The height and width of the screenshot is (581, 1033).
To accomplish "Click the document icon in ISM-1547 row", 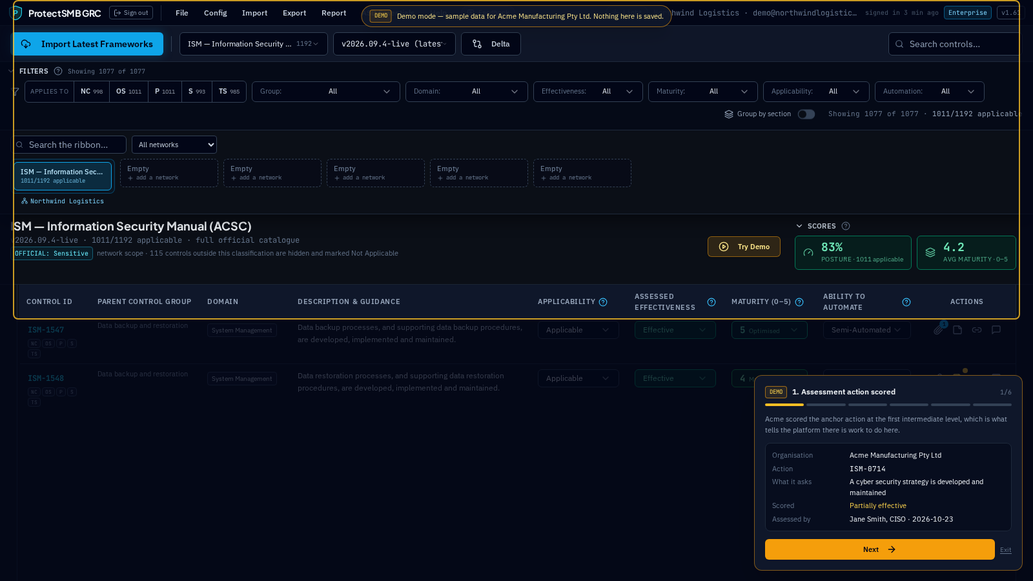I will [957, 330].
